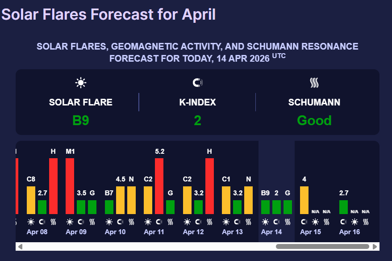This screenshot has width=392, height=261.
Task: Click the scrollbar left arrow
Action: point(20,246)
